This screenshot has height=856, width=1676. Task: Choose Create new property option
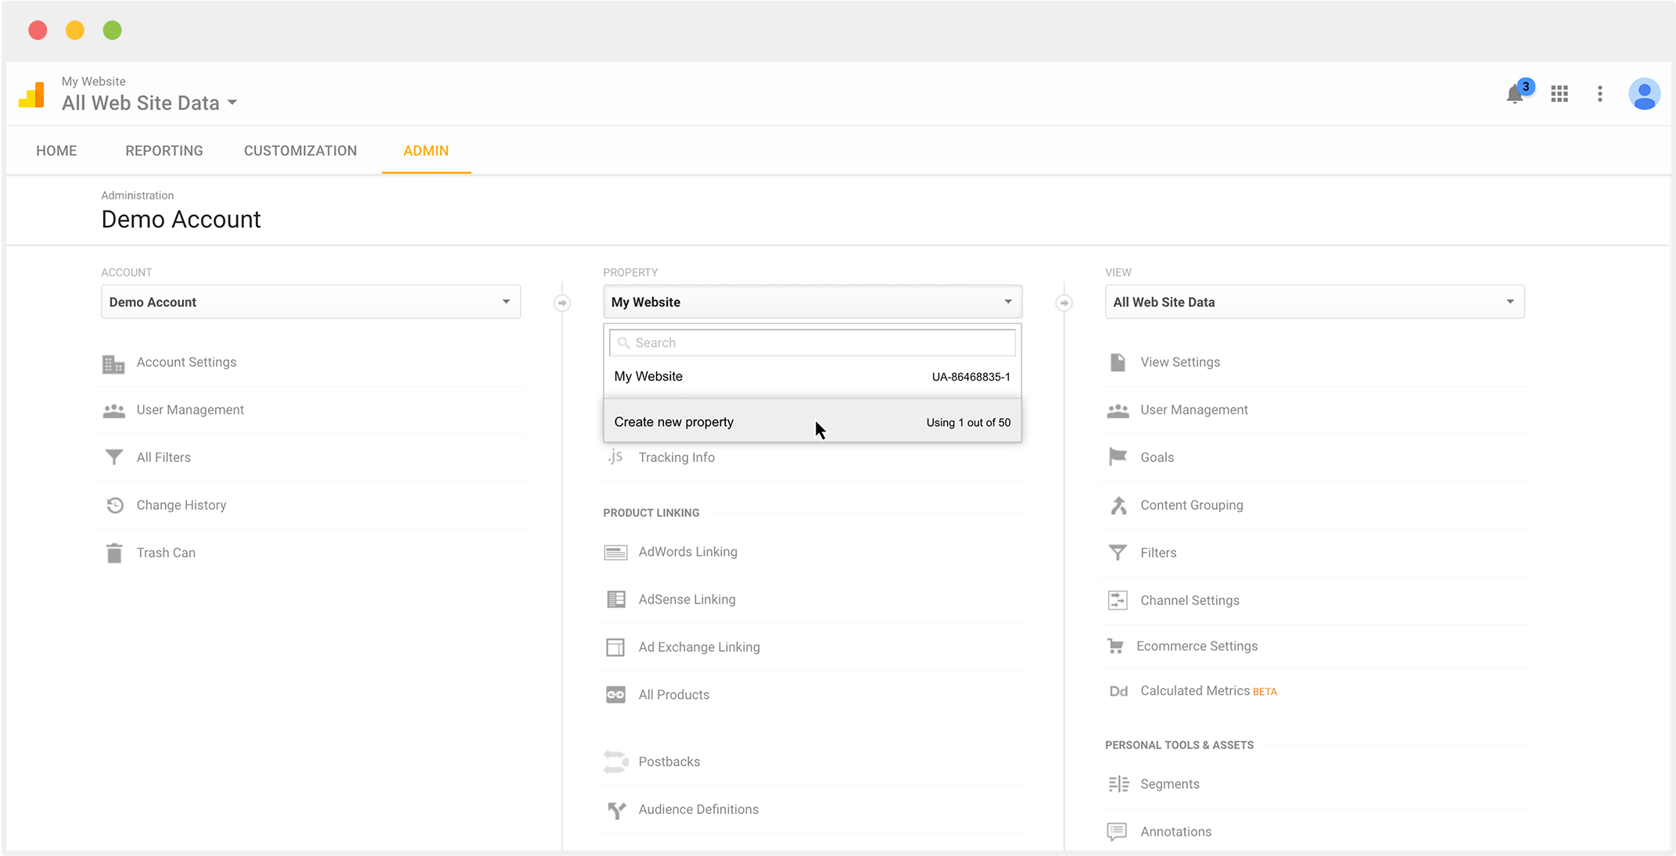(x=813, y=422)
